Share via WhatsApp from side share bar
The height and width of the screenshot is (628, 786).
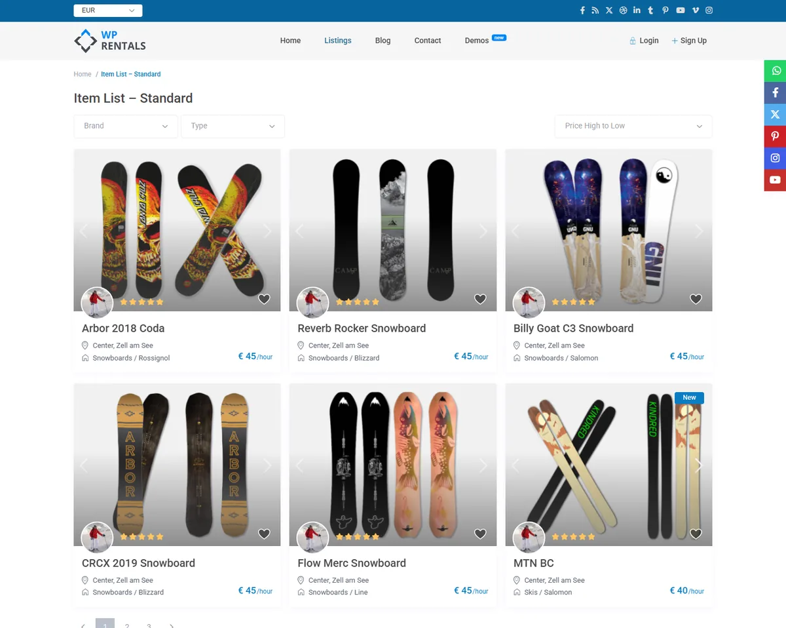[775, 71]
